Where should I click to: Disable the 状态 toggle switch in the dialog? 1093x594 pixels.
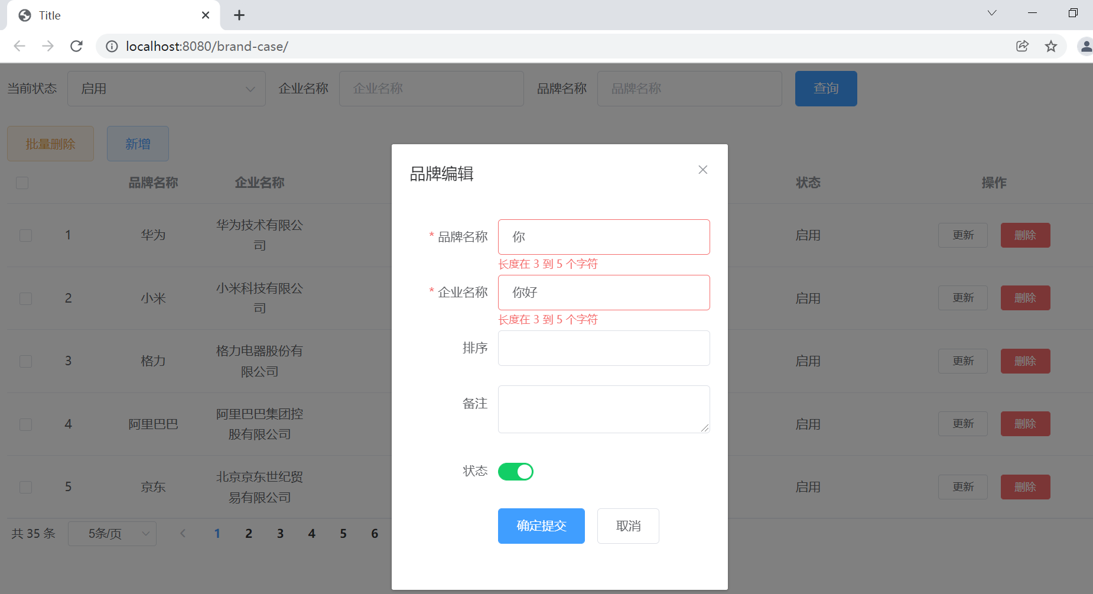pyautogui.click(x=515, y=471)
